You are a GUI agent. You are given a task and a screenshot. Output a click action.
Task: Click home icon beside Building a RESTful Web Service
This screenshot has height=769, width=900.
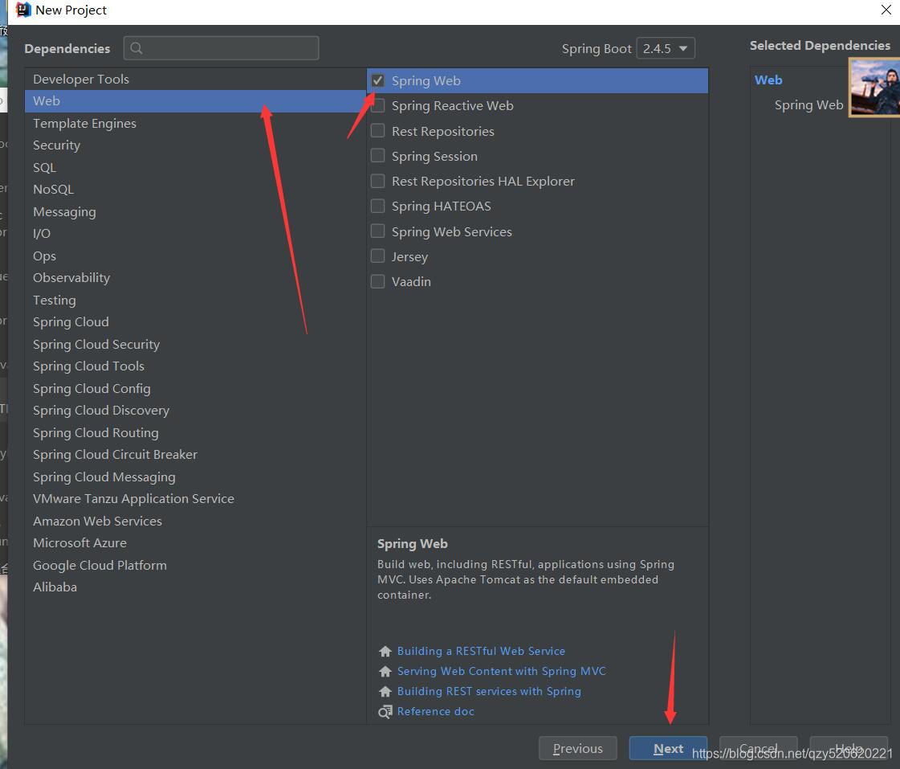coord(385,651)
